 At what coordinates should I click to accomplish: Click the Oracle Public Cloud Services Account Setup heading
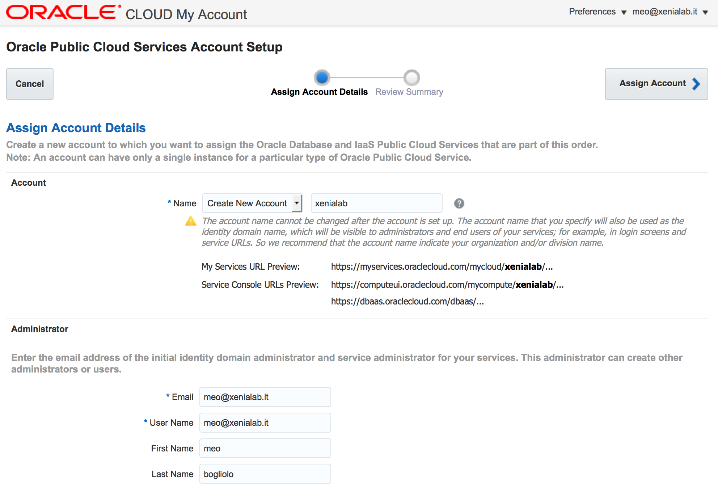pyautogui.click(x=144, y=47)
